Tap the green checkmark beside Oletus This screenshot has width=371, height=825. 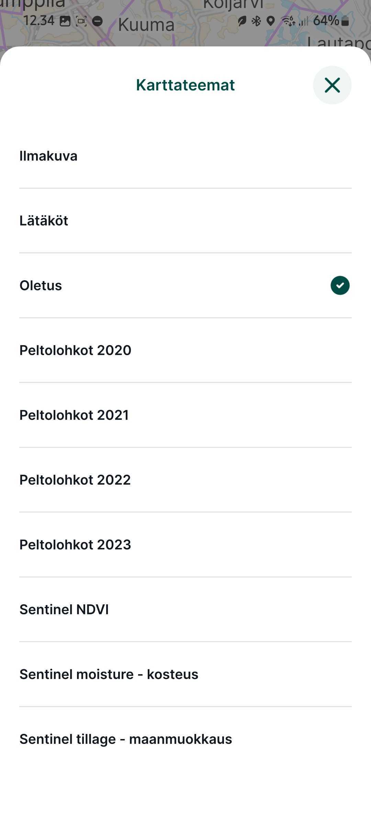click(340, 285)
